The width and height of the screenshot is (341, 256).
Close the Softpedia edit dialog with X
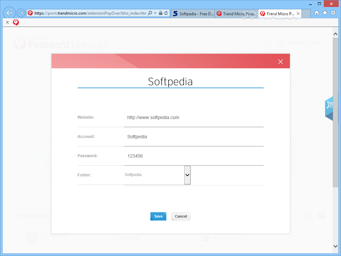click(x=281, y=62)
